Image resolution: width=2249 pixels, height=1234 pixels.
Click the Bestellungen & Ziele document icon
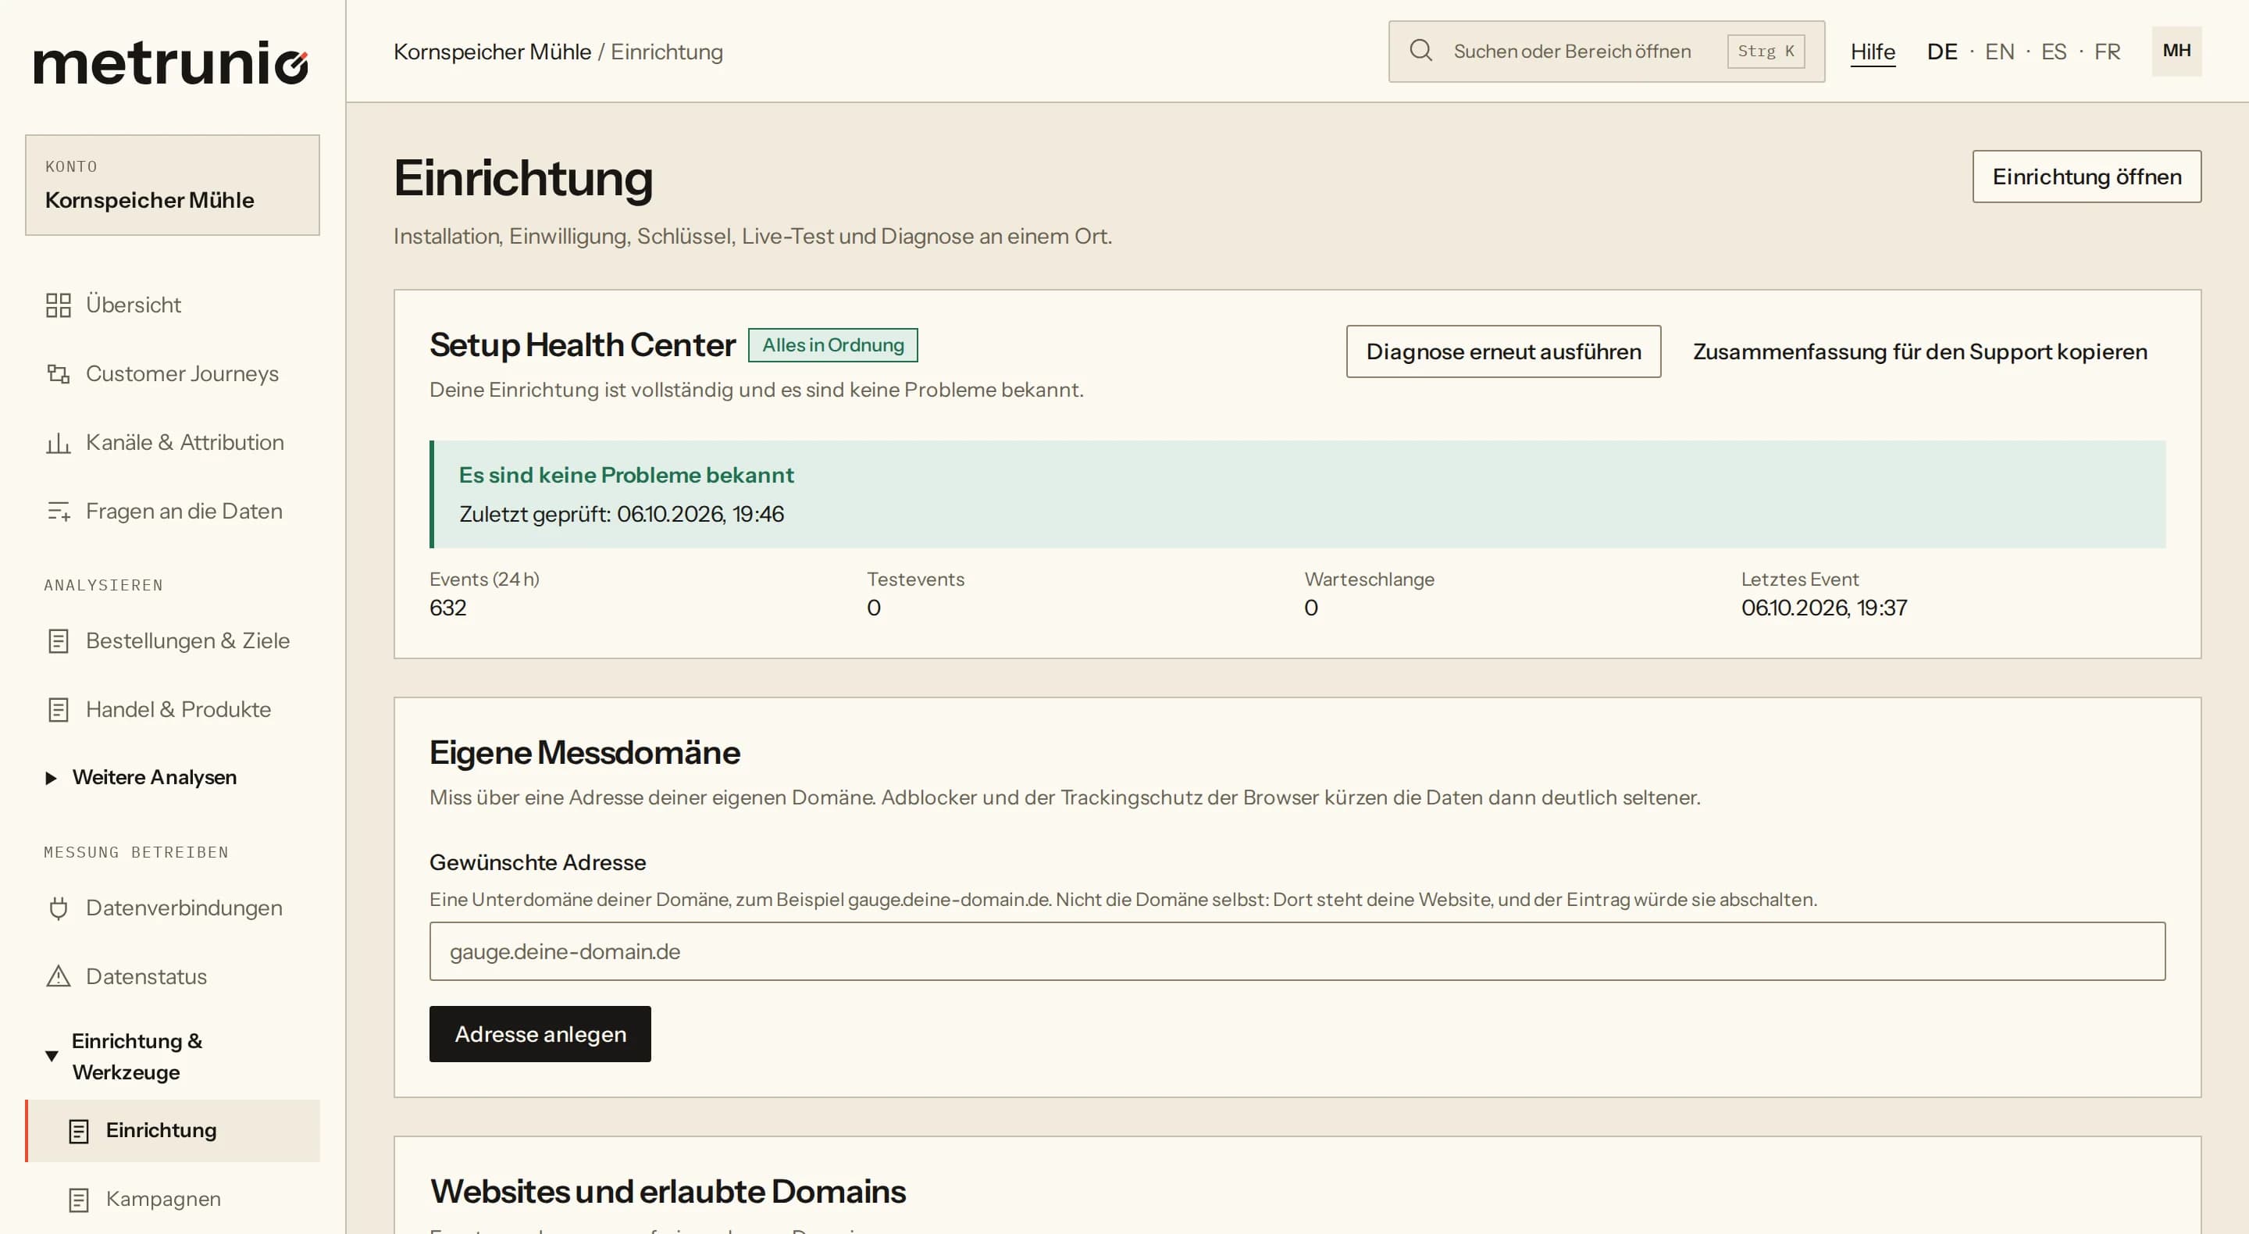(59, 641)
